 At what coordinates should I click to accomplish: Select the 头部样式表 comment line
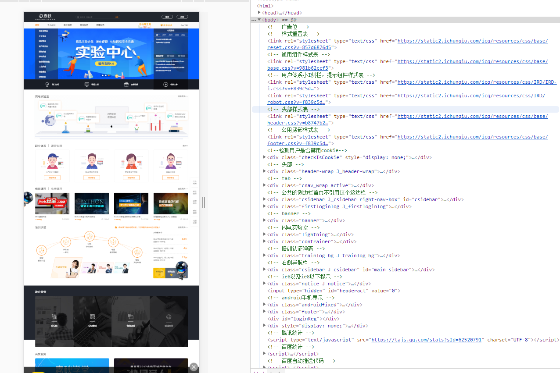point(293,109)
